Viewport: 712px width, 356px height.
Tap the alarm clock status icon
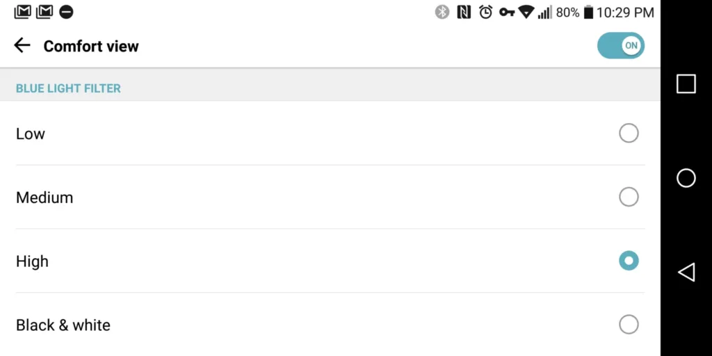pyautogui.click(x=485, y=13)
